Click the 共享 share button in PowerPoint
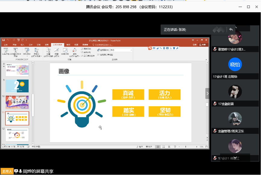The height and width of the screenshot is (175, 261). pyautogui.click(x=204, y=45)
